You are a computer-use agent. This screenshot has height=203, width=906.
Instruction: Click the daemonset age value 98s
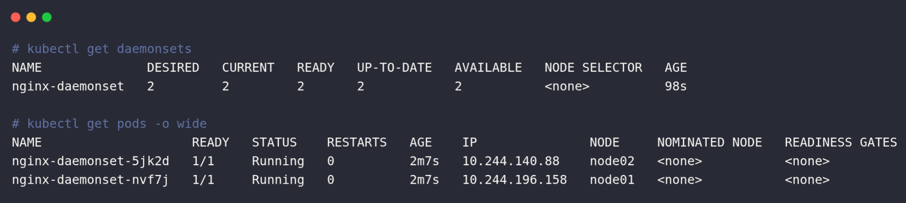(x=675, y=86)
